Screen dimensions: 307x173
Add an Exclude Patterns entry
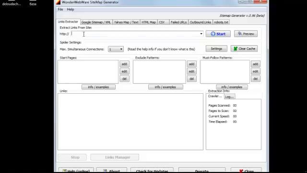pos(191,64)
